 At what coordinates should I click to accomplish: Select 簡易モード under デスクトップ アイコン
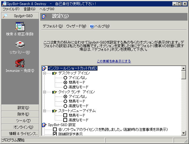[65, 82]
